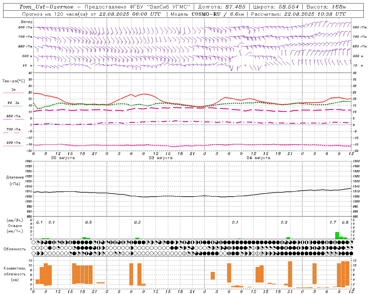Click the 1.7 precipitation total value

333,223
